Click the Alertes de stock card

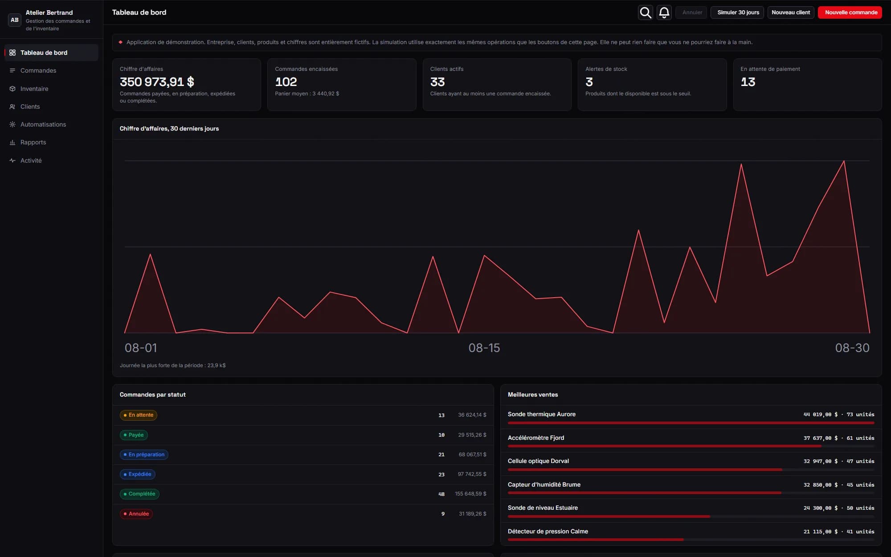(652, 85)
